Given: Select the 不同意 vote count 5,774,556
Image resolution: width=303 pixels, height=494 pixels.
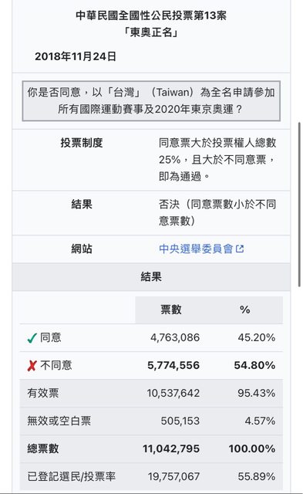Looking at the screenshot, I should pos(173,365).
